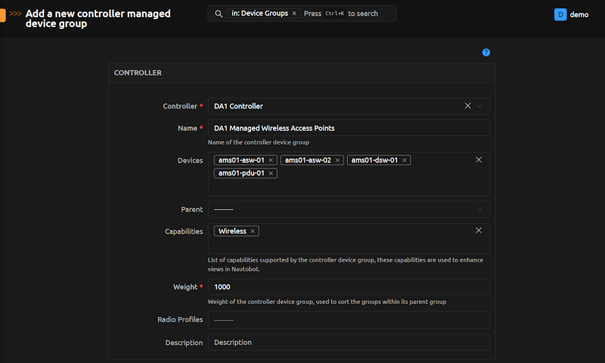Screen dimensions: 605x363
Task: Open the demo user menu
Action: 571,15
